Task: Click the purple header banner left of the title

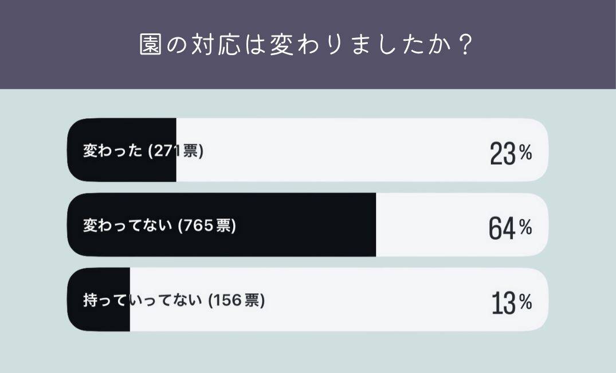Action: pos(69,45)
